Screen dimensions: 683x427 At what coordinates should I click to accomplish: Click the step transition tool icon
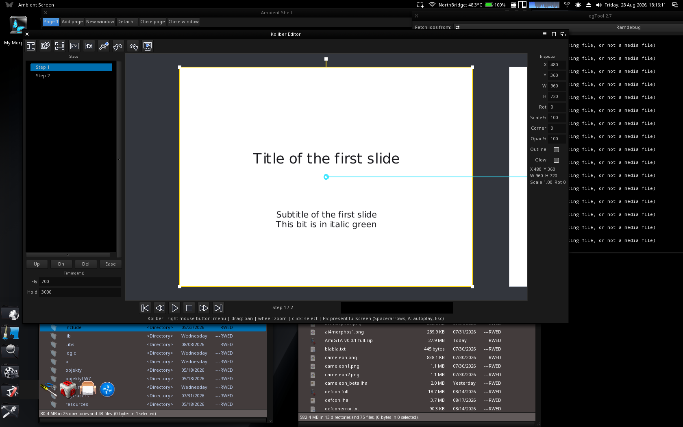coord(89,46)
